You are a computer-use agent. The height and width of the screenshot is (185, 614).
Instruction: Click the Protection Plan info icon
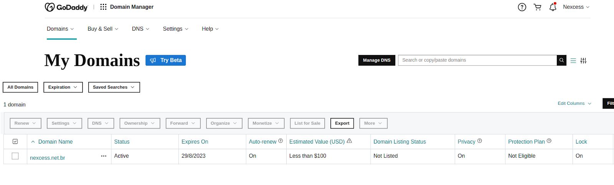549,141
